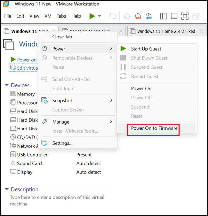Click the CD/DVD disc icon

click(13, 137)
